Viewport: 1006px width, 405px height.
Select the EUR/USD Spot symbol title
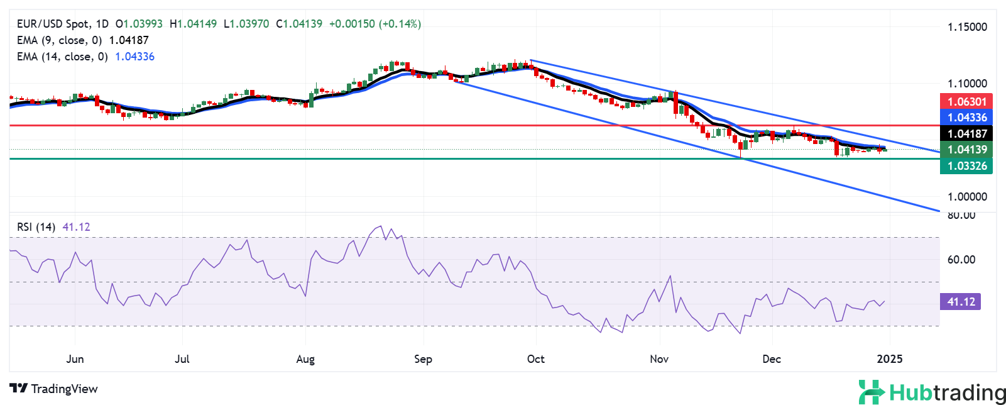click(x=53, y=24)
